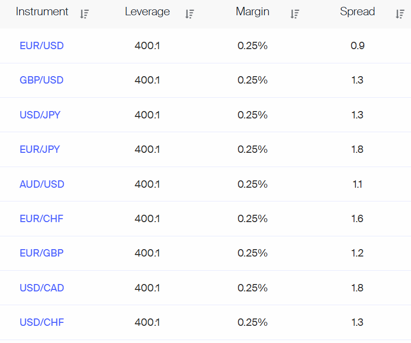This screenshot has width=411, height=343.
Task: Open the EUR/JPY instrument link
Action: point(40,149)
